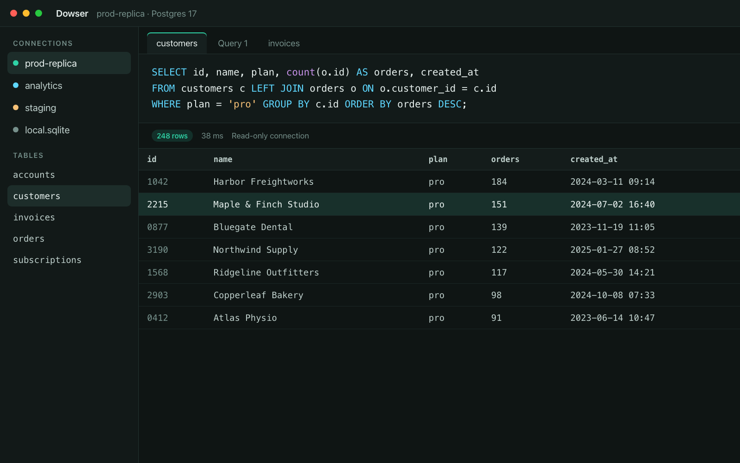The image size is (740, 463).
Task: Click the 248 rows badge
Action: 172,136
